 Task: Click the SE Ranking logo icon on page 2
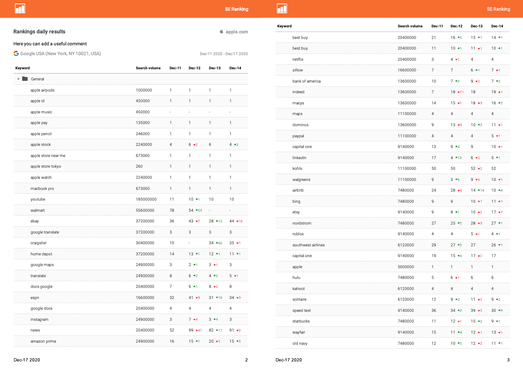[20, 9]
